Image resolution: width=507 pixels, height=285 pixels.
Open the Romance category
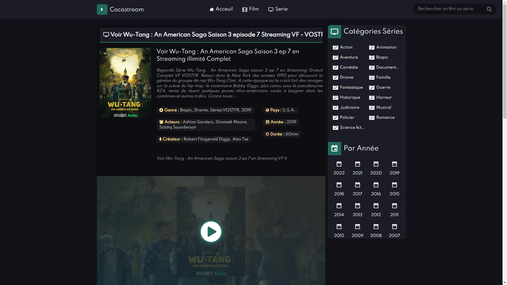click(385, 117)
